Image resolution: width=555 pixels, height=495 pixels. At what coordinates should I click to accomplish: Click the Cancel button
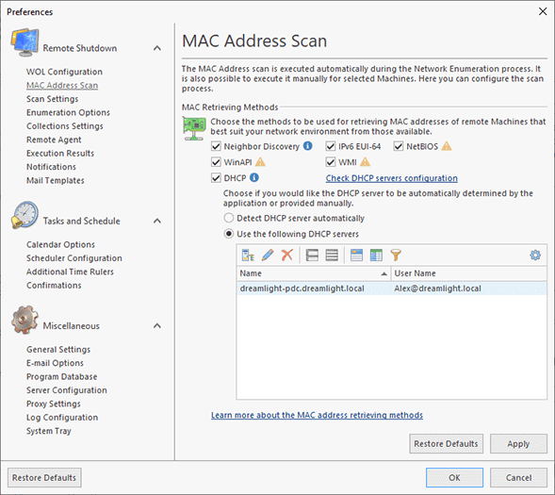(x=518, y=478)
